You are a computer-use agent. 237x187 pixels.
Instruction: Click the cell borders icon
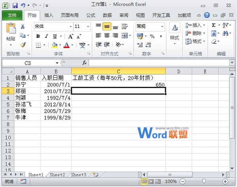[x=38, y=45]
